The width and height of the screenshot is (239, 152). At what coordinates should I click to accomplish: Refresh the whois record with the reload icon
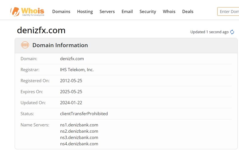click(232, 32)
